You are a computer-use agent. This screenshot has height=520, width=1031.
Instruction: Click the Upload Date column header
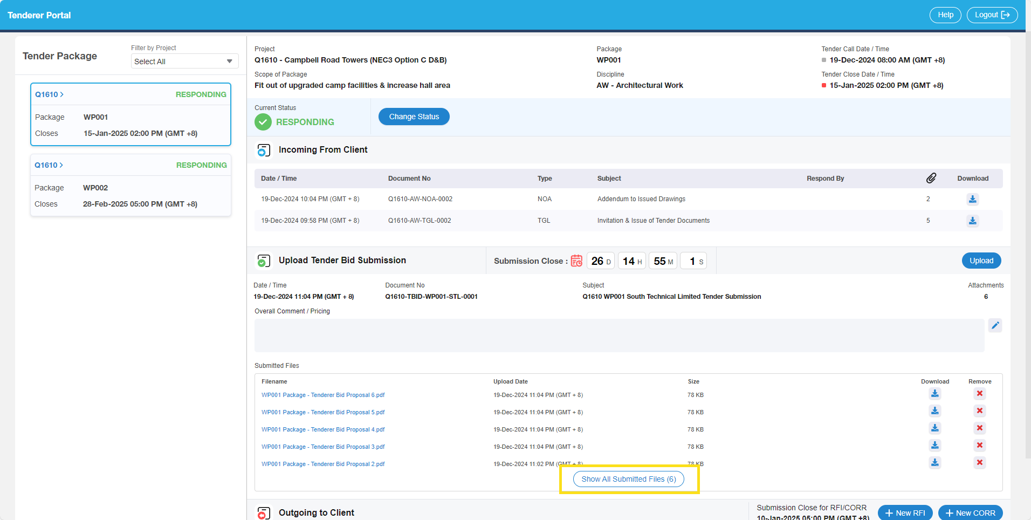(x=511, y=381)
